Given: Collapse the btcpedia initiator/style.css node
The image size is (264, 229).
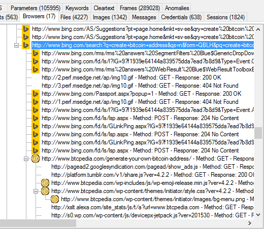Looking at the screenshot, I should point(36,191).
